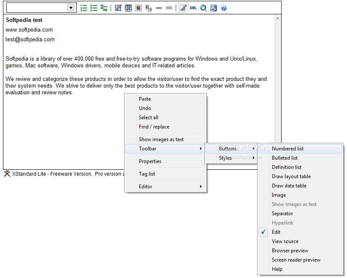This screenshot has height=278, width=347.
Task: Toggle the Edit mode pencil icon
Action: pos(183,8)
